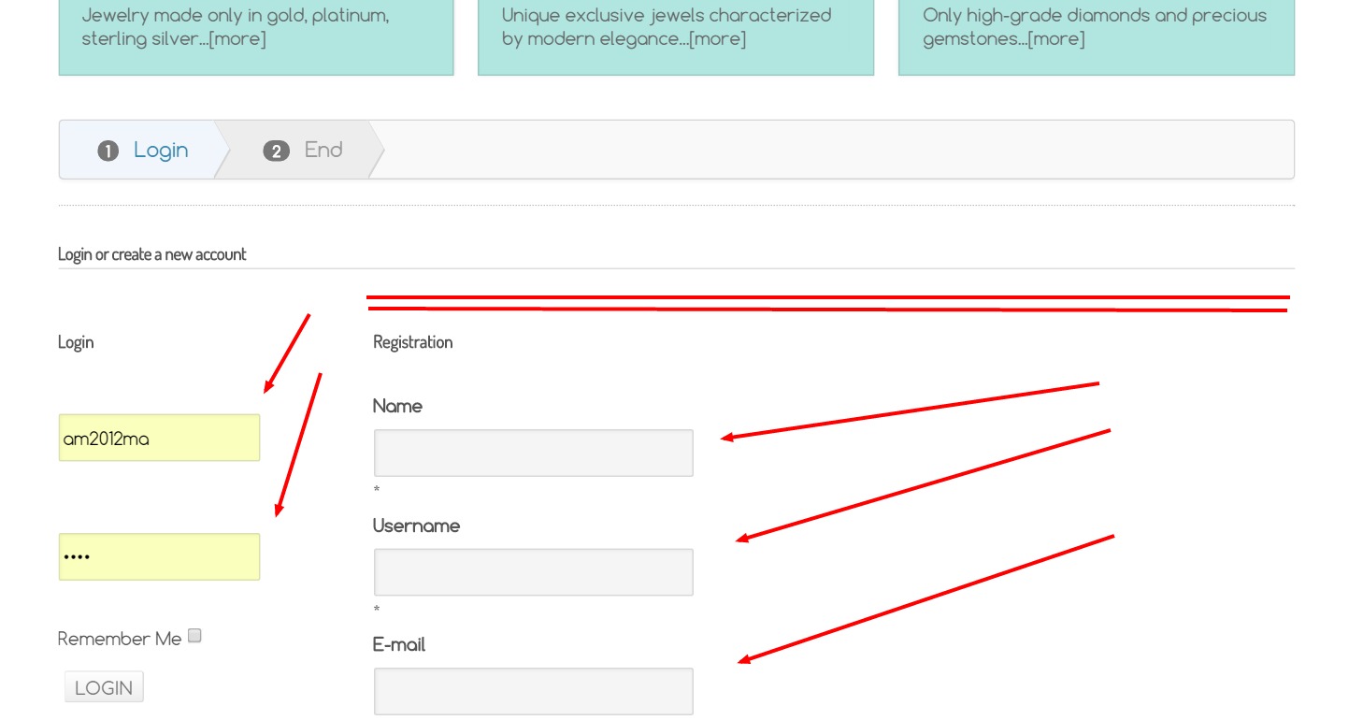Click the masked password field
The height and width of the screenshot is (720, 1363).
point(159,556)
